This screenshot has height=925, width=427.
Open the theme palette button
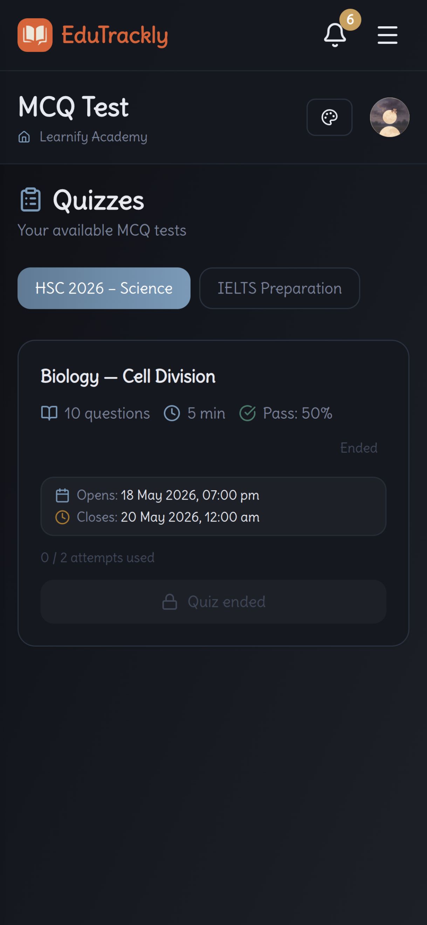329,117
